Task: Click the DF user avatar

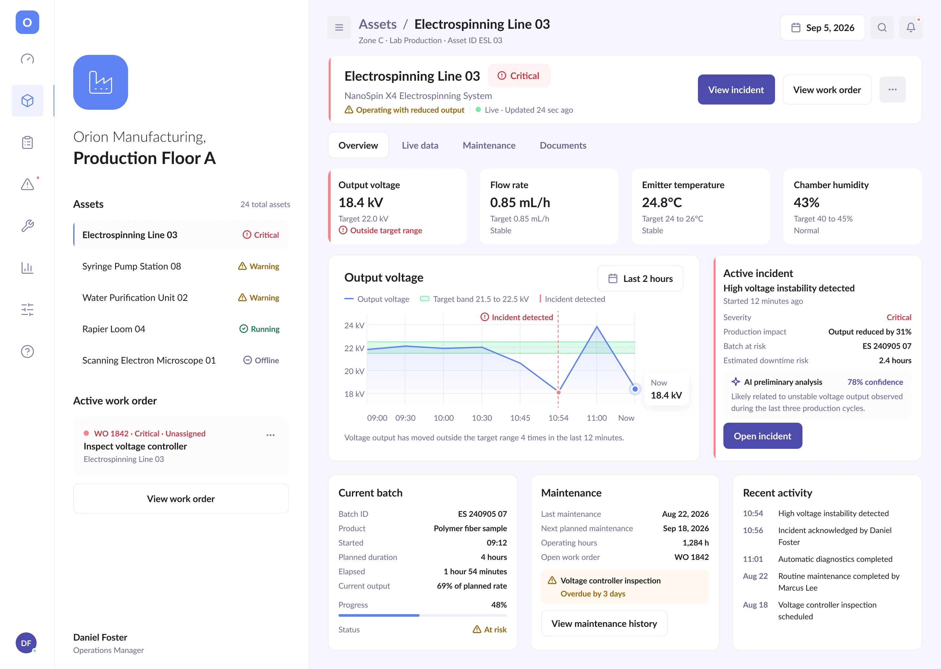Action: point(26,643)
